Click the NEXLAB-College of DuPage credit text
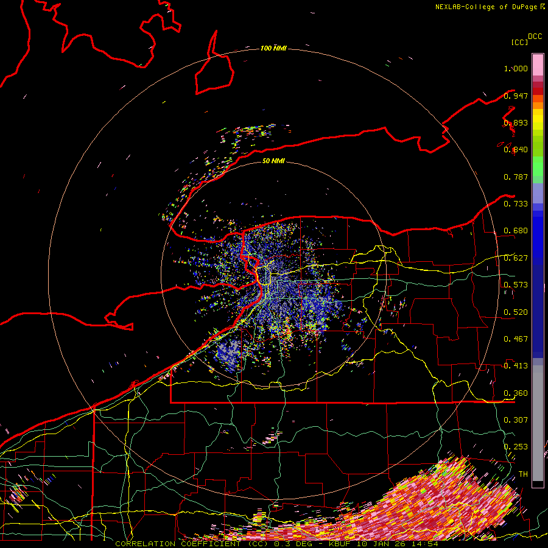This screenshot has height=548, width=548. 488,7
